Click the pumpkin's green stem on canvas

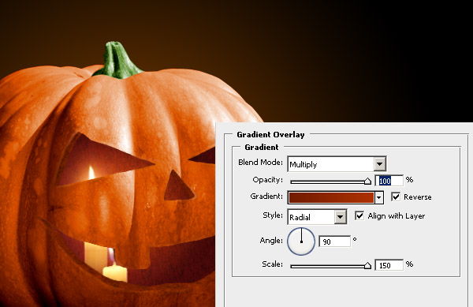(x=117, y=60)
